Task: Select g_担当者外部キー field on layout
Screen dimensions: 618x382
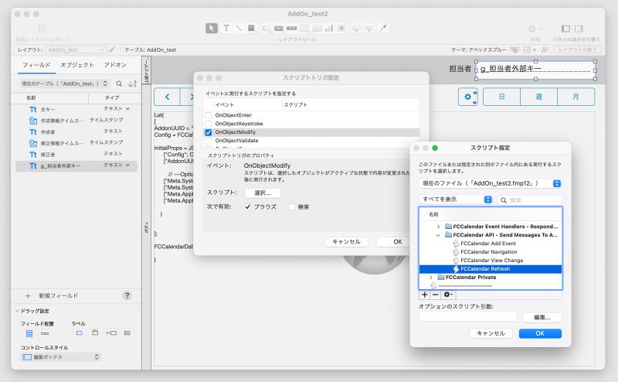Action: [x=535, y=70]
